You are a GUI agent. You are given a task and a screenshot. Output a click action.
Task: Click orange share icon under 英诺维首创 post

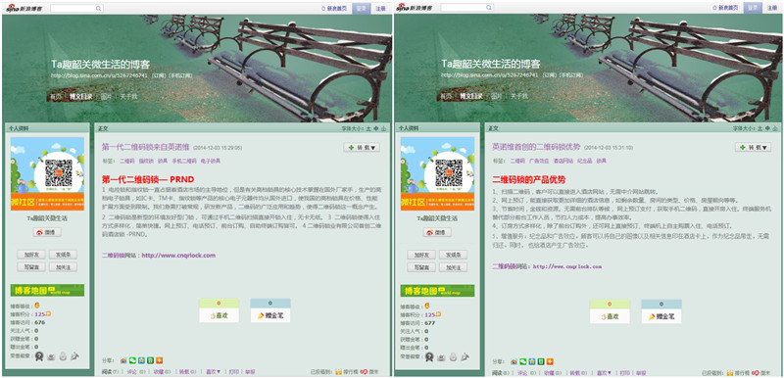pyautogui.click(x=550, y=361)
